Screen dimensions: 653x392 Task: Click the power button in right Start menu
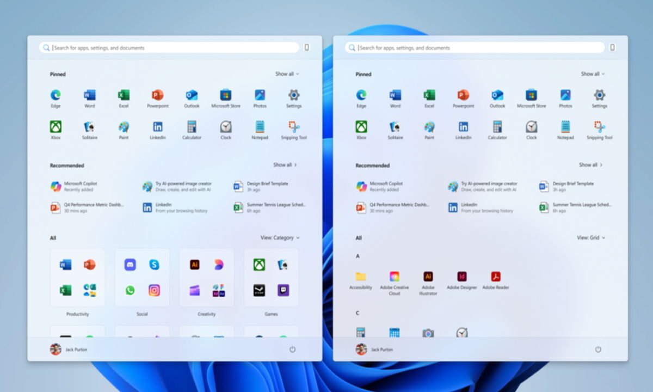point(598,350)
